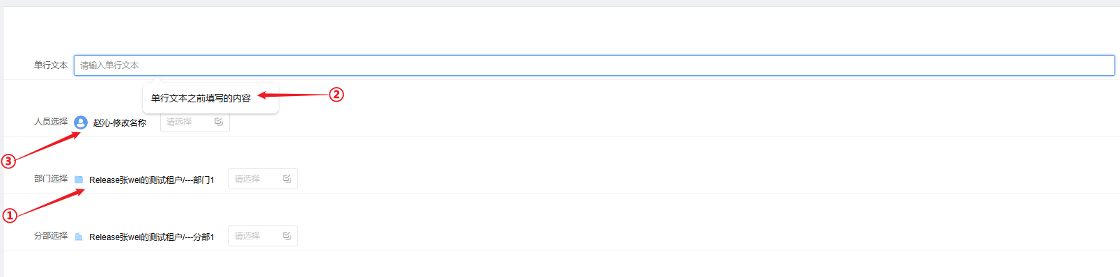Click the 单行文本 field label

[x=51, y=65]
